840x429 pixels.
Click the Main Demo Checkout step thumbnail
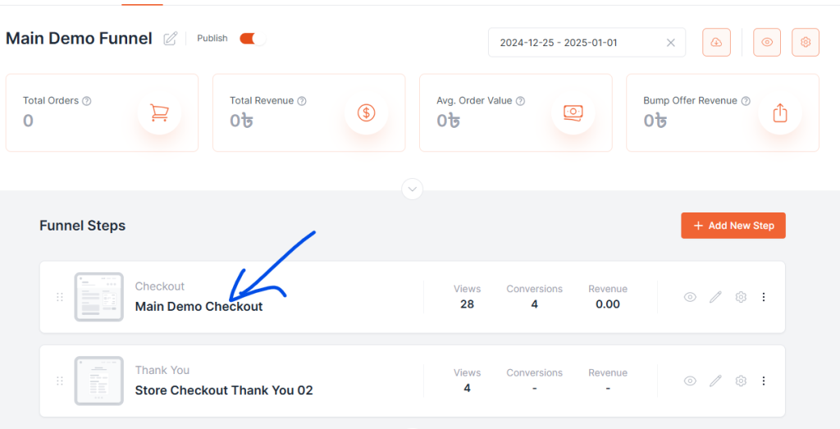point(99,297)
